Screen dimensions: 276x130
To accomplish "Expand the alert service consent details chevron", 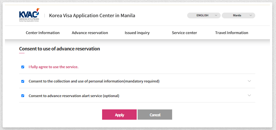I will [x=249, y=95].
